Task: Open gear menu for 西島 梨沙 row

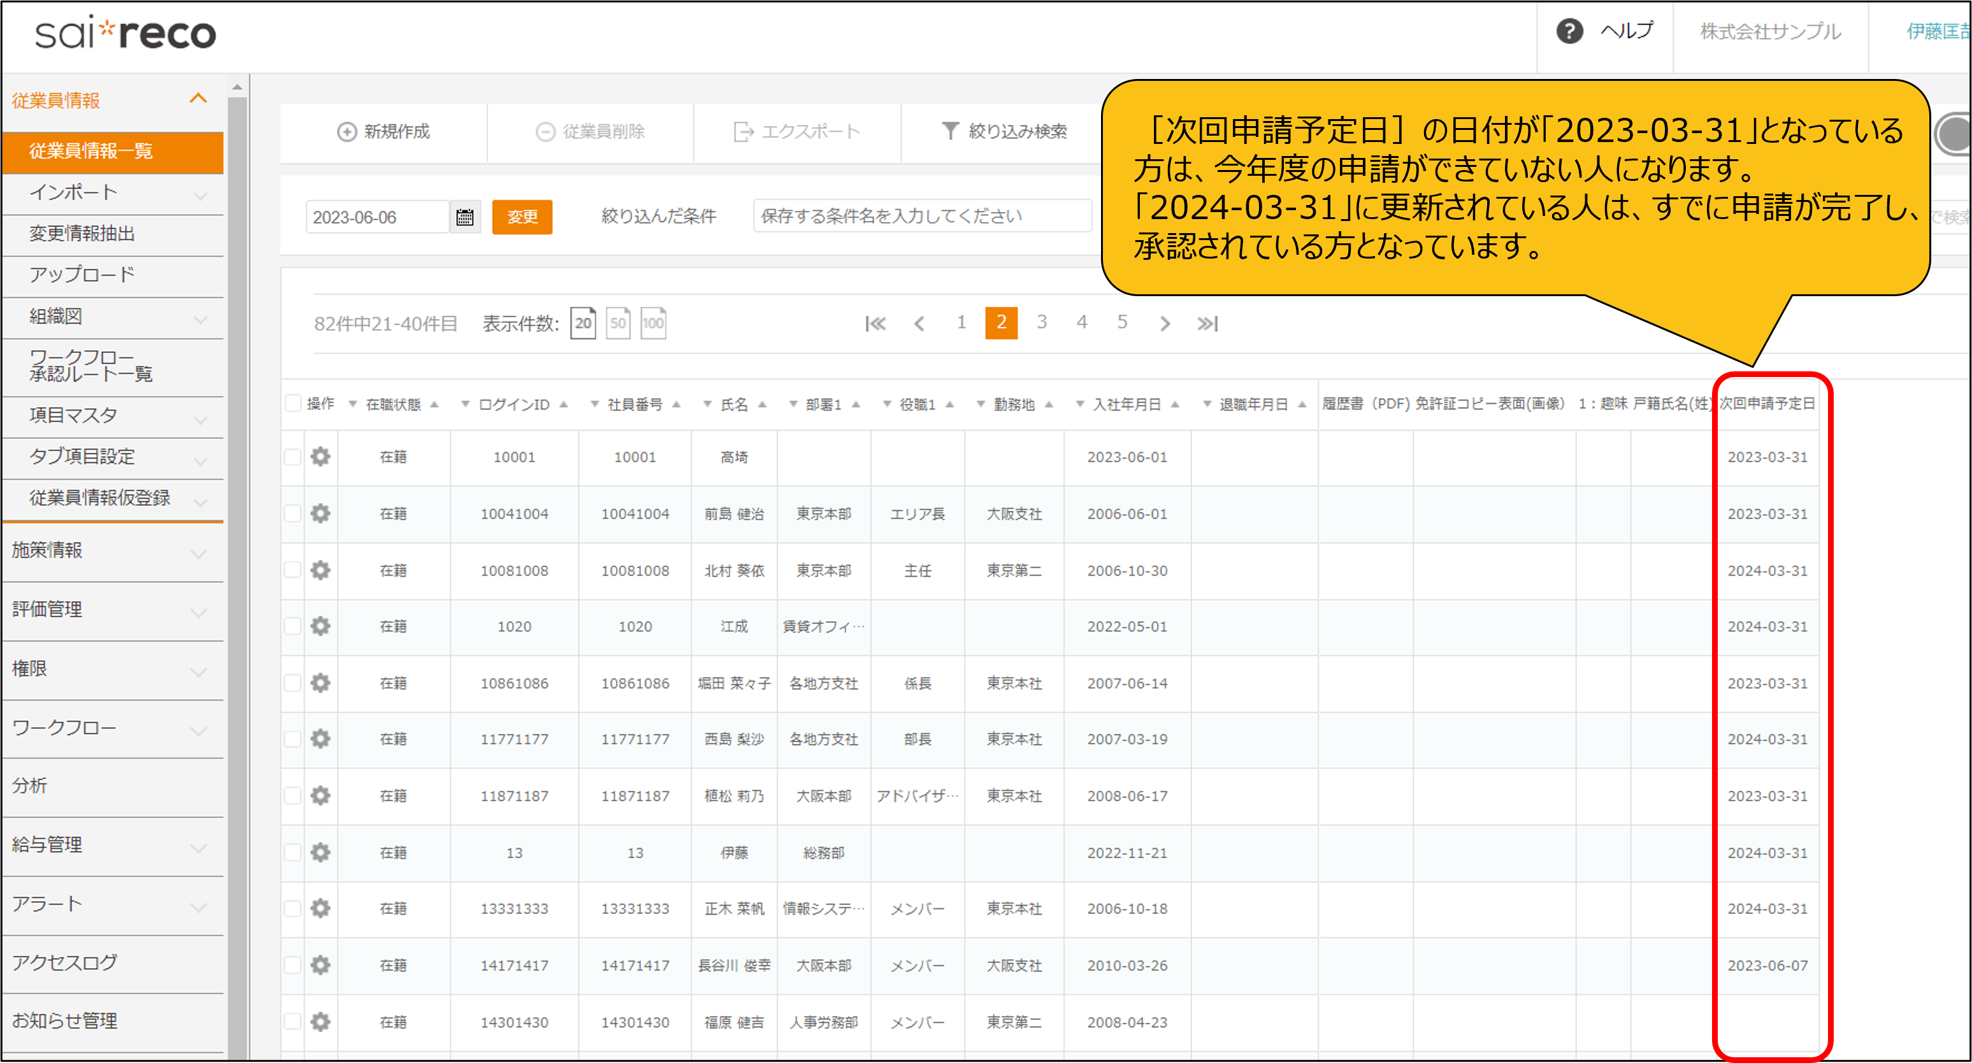Action: coord(320,739)
